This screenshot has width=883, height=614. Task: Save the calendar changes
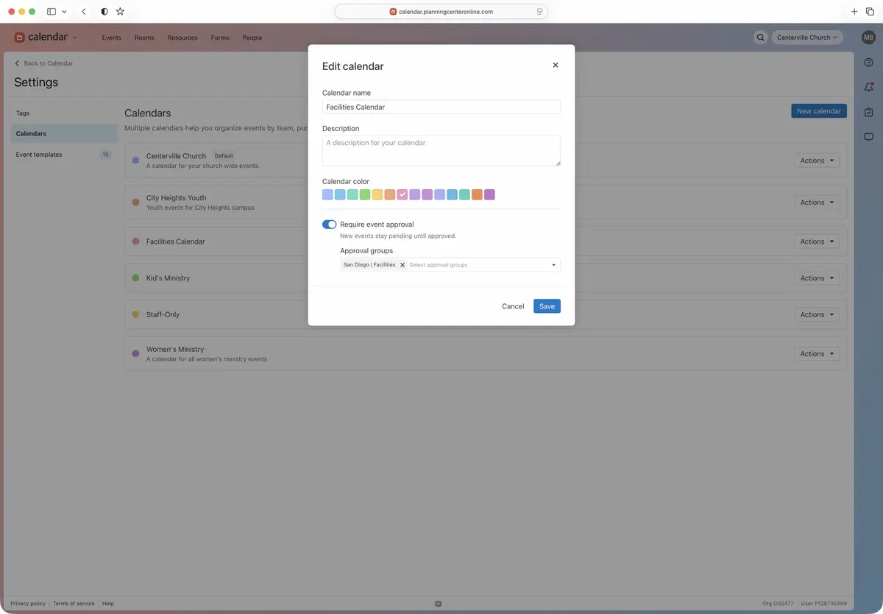[547, 306]
